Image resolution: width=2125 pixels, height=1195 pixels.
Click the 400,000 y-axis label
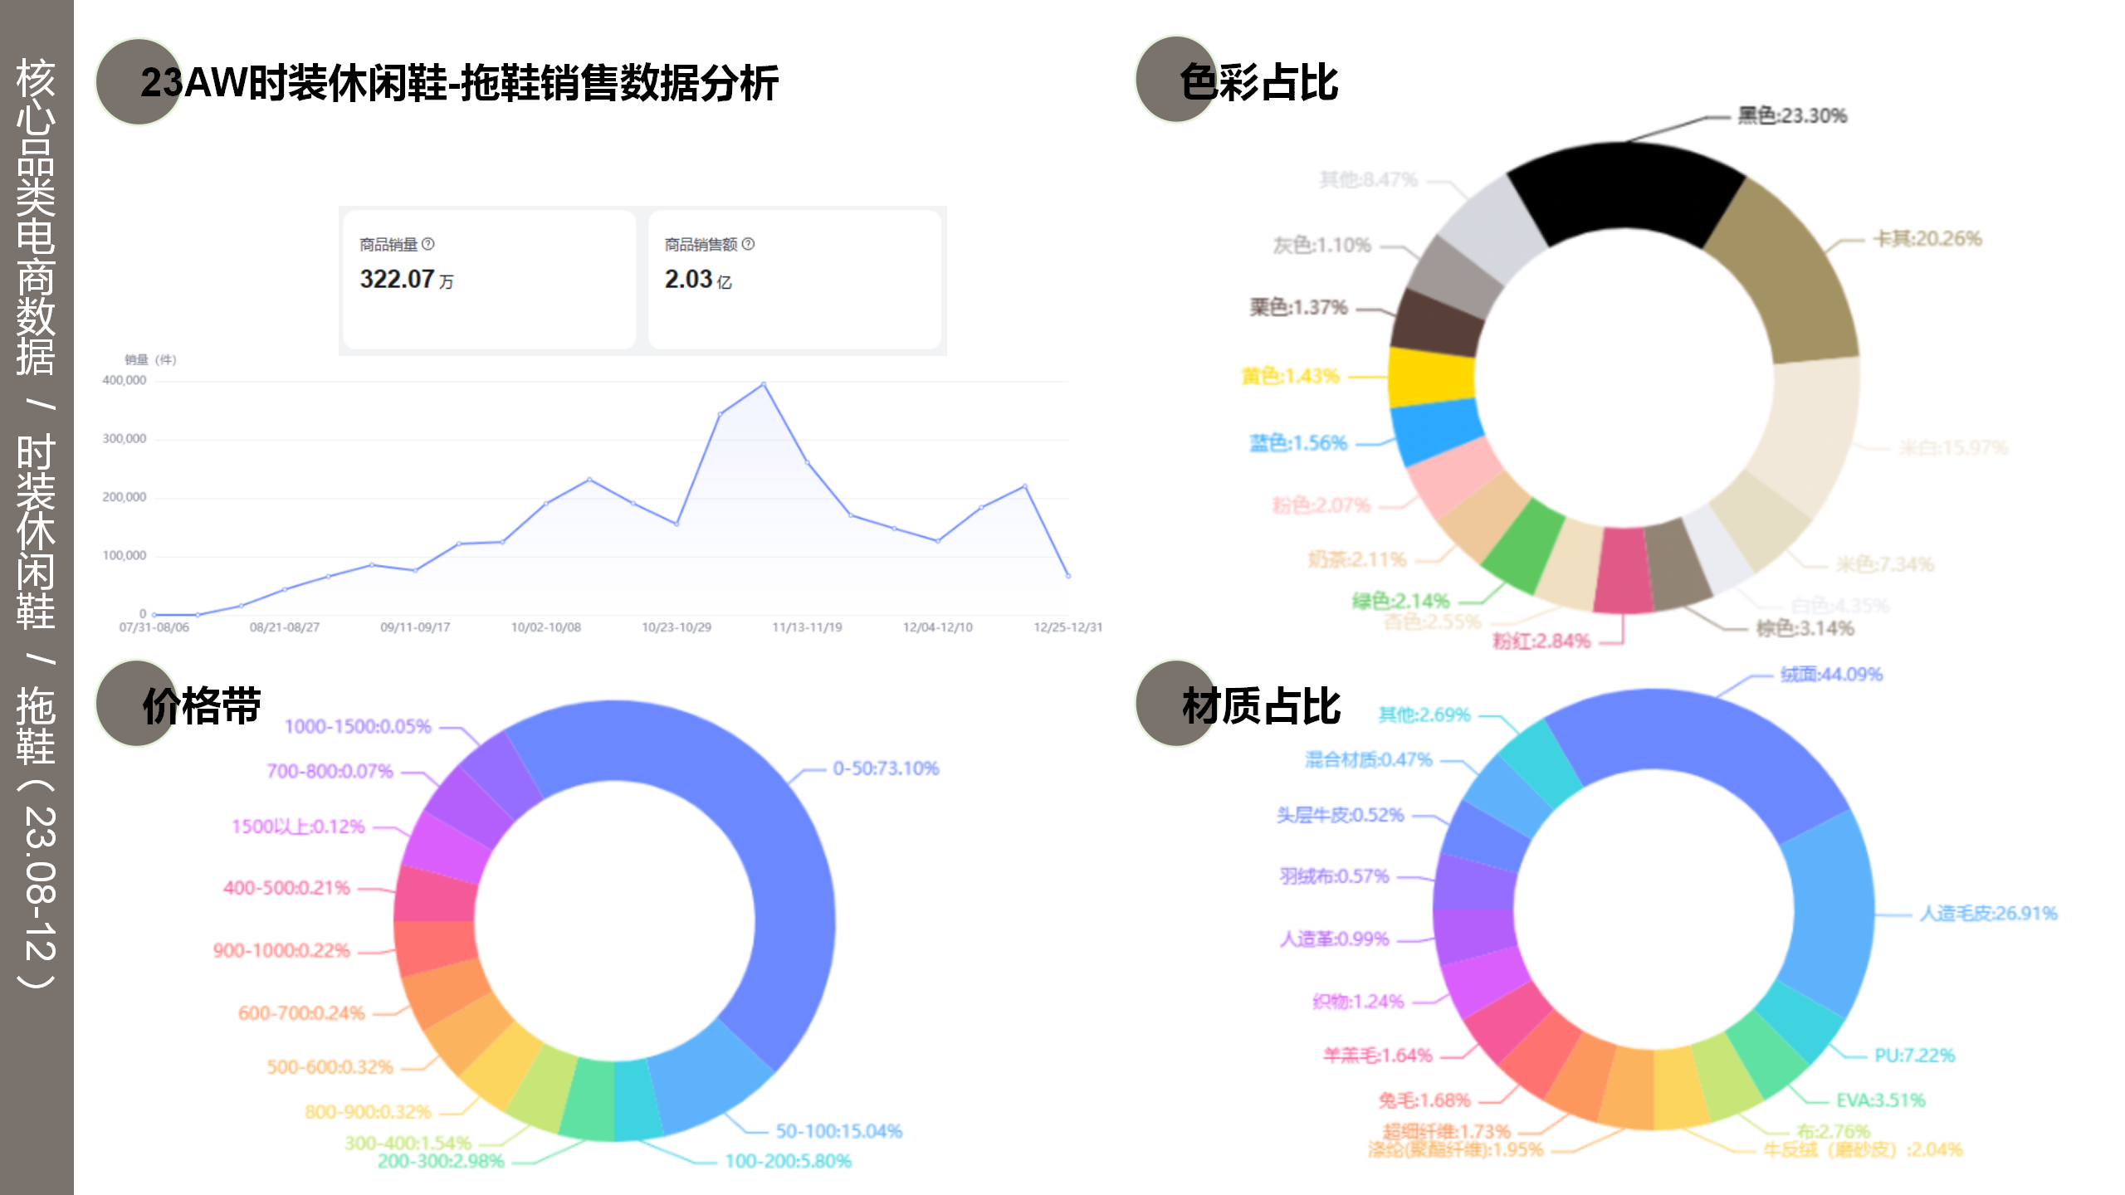[125, 381]
